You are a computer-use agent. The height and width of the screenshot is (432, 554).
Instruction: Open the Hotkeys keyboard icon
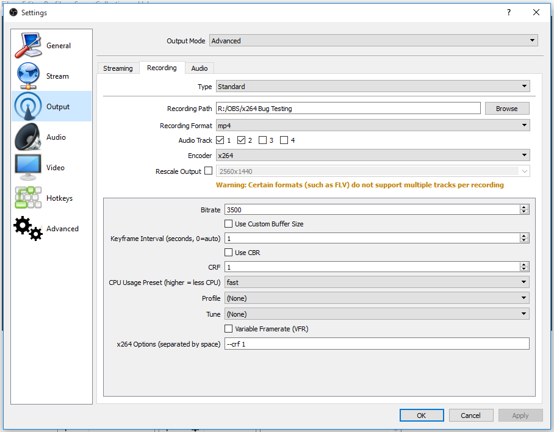tap(28, 198)
